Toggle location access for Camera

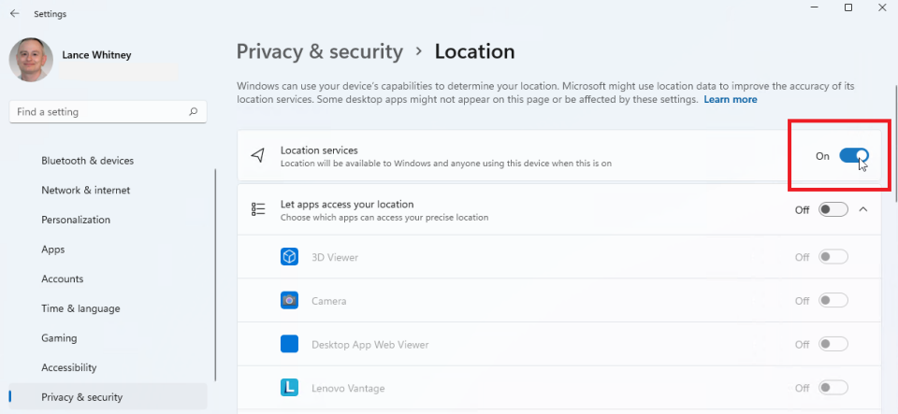833,300
